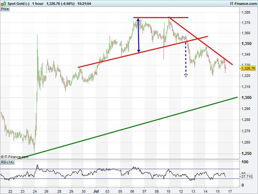Click the 1,320 price axis label
The width and height of the screenshot is (258, 194).
(x=246, y=76)
